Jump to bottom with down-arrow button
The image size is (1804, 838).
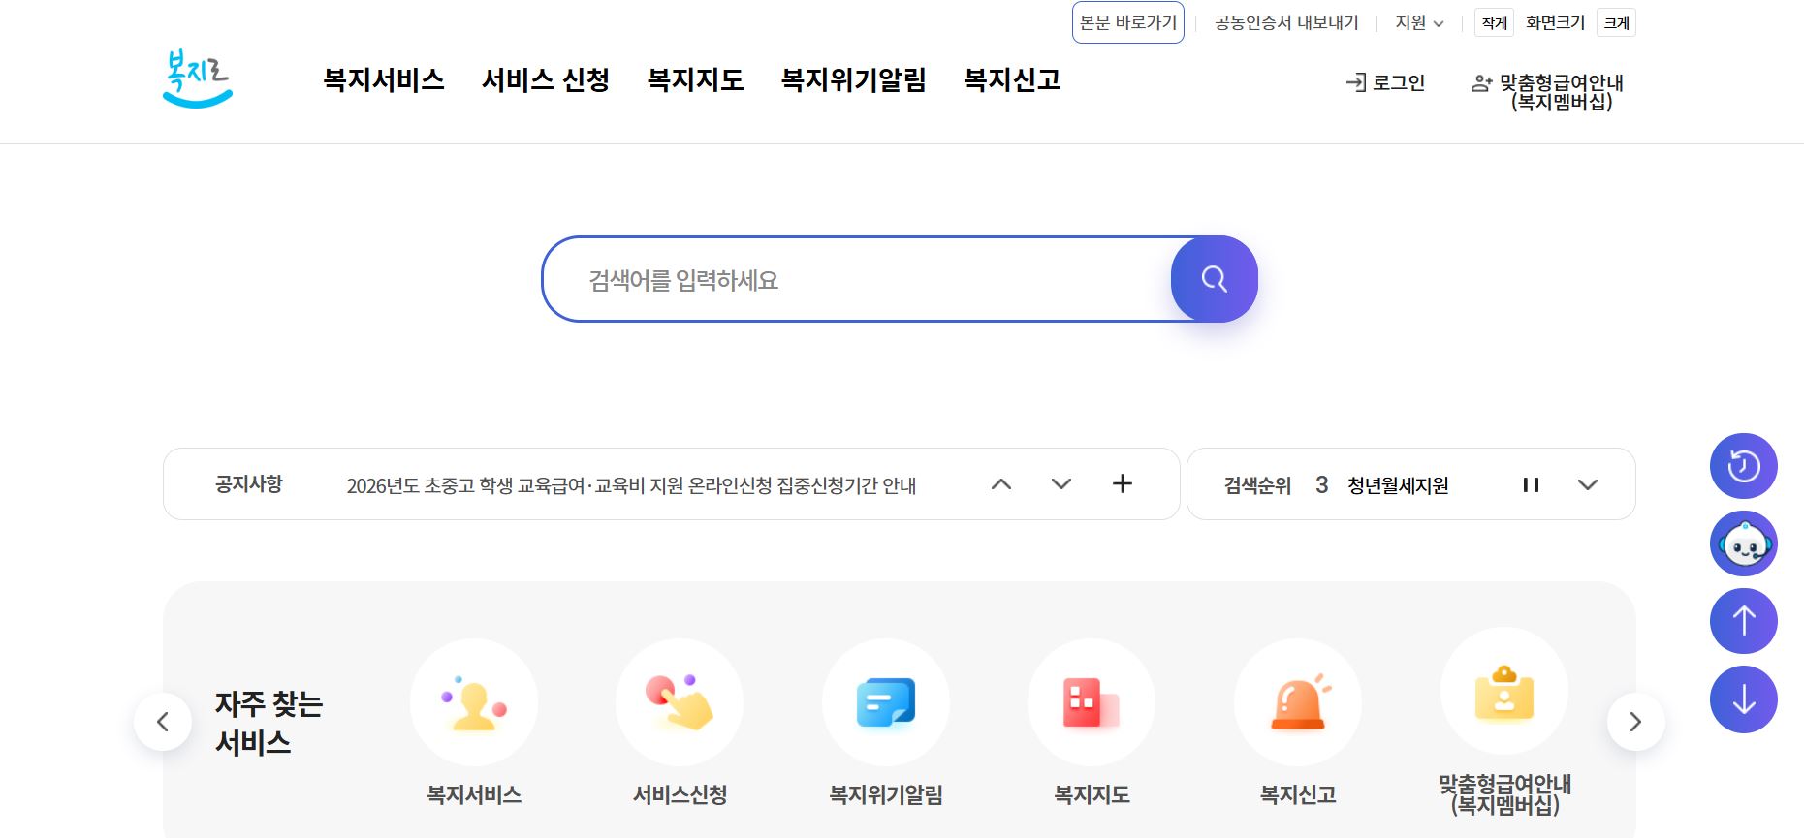click(1743, 698)
